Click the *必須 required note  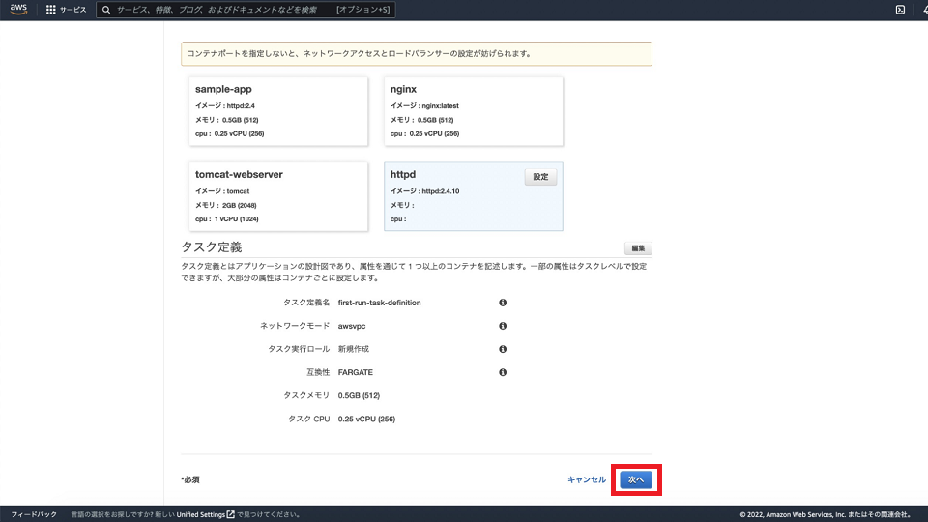pyautogui.click(x=190, y=479)
